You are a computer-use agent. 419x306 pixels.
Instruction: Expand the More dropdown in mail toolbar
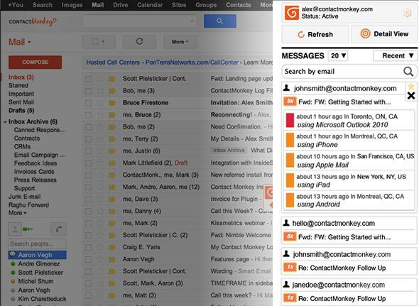180,42
